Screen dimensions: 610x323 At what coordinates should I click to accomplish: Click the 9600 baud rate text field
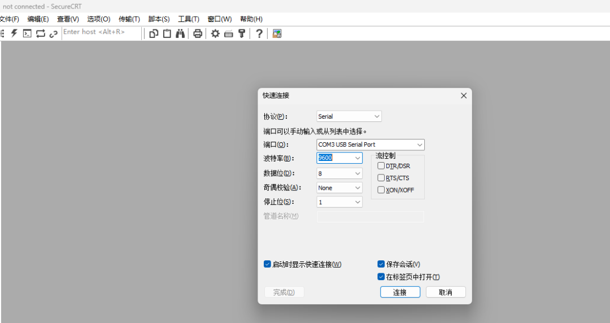[x=335, y=158]
